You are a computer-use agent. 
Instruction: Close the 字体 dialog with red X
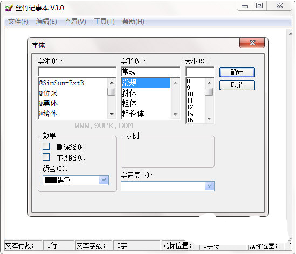tap(252, 43)
